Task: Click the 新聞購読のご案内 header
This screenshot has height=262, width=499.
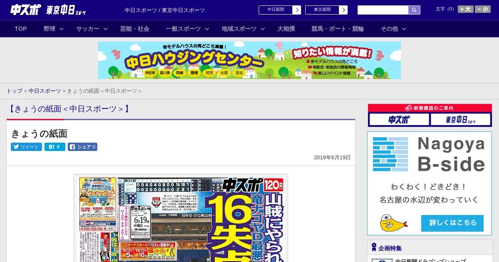Action: [430, 108]
